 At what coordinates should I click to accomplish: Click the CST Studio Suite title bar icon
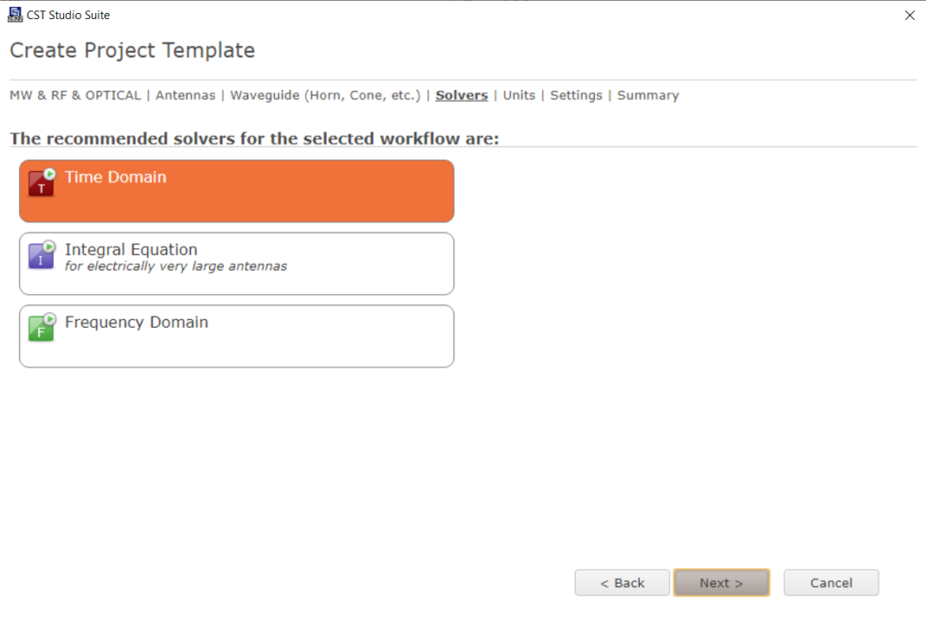pos(15,15)
